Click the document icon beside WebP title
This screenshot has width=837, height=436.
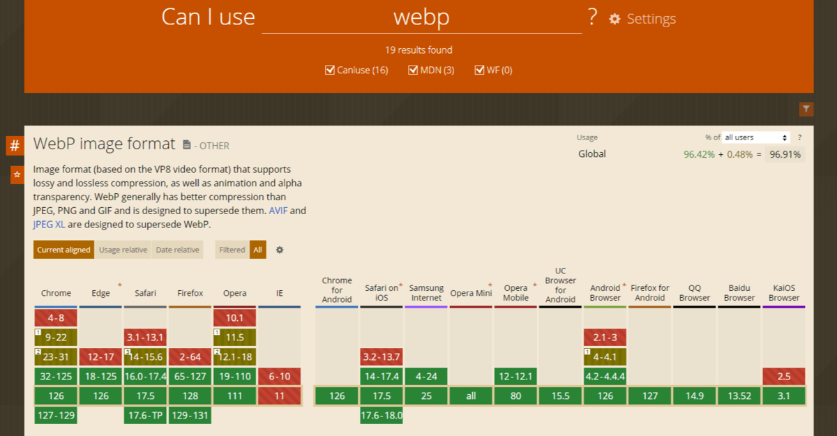[x=187, y=145]
